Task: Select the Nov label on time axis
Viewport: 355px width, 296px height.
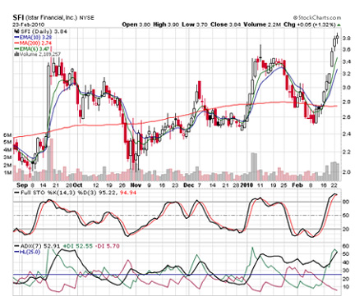Action: tap(136, 185)
